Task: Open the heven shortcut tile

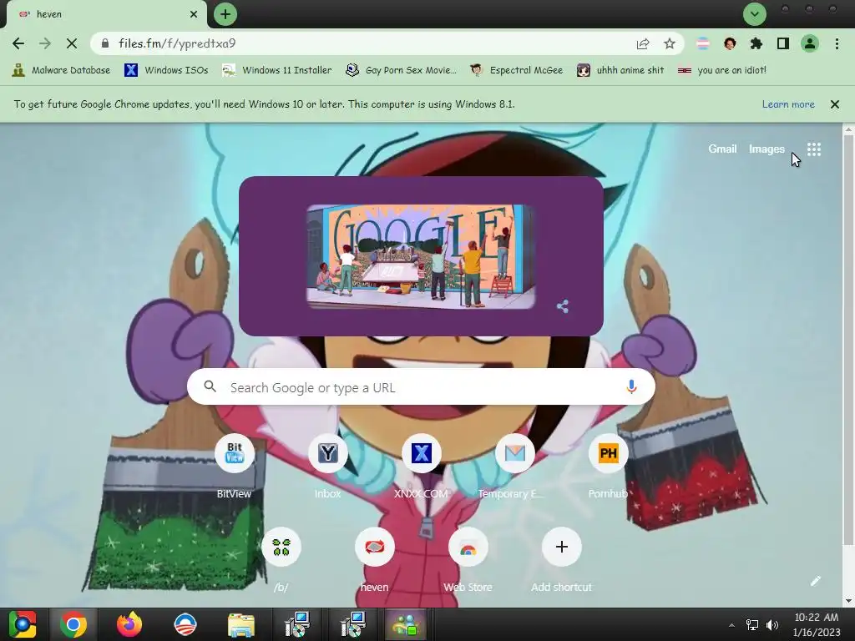Action: click(x=375, y=560)
